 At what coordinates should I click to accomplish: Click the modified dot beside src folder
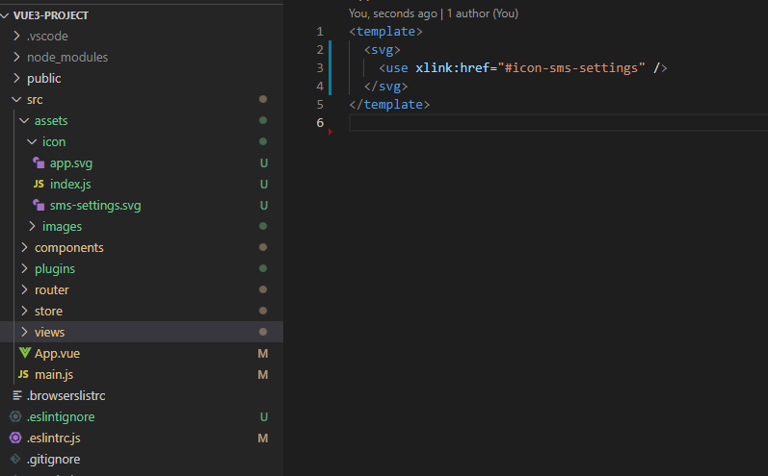point(263,99)
